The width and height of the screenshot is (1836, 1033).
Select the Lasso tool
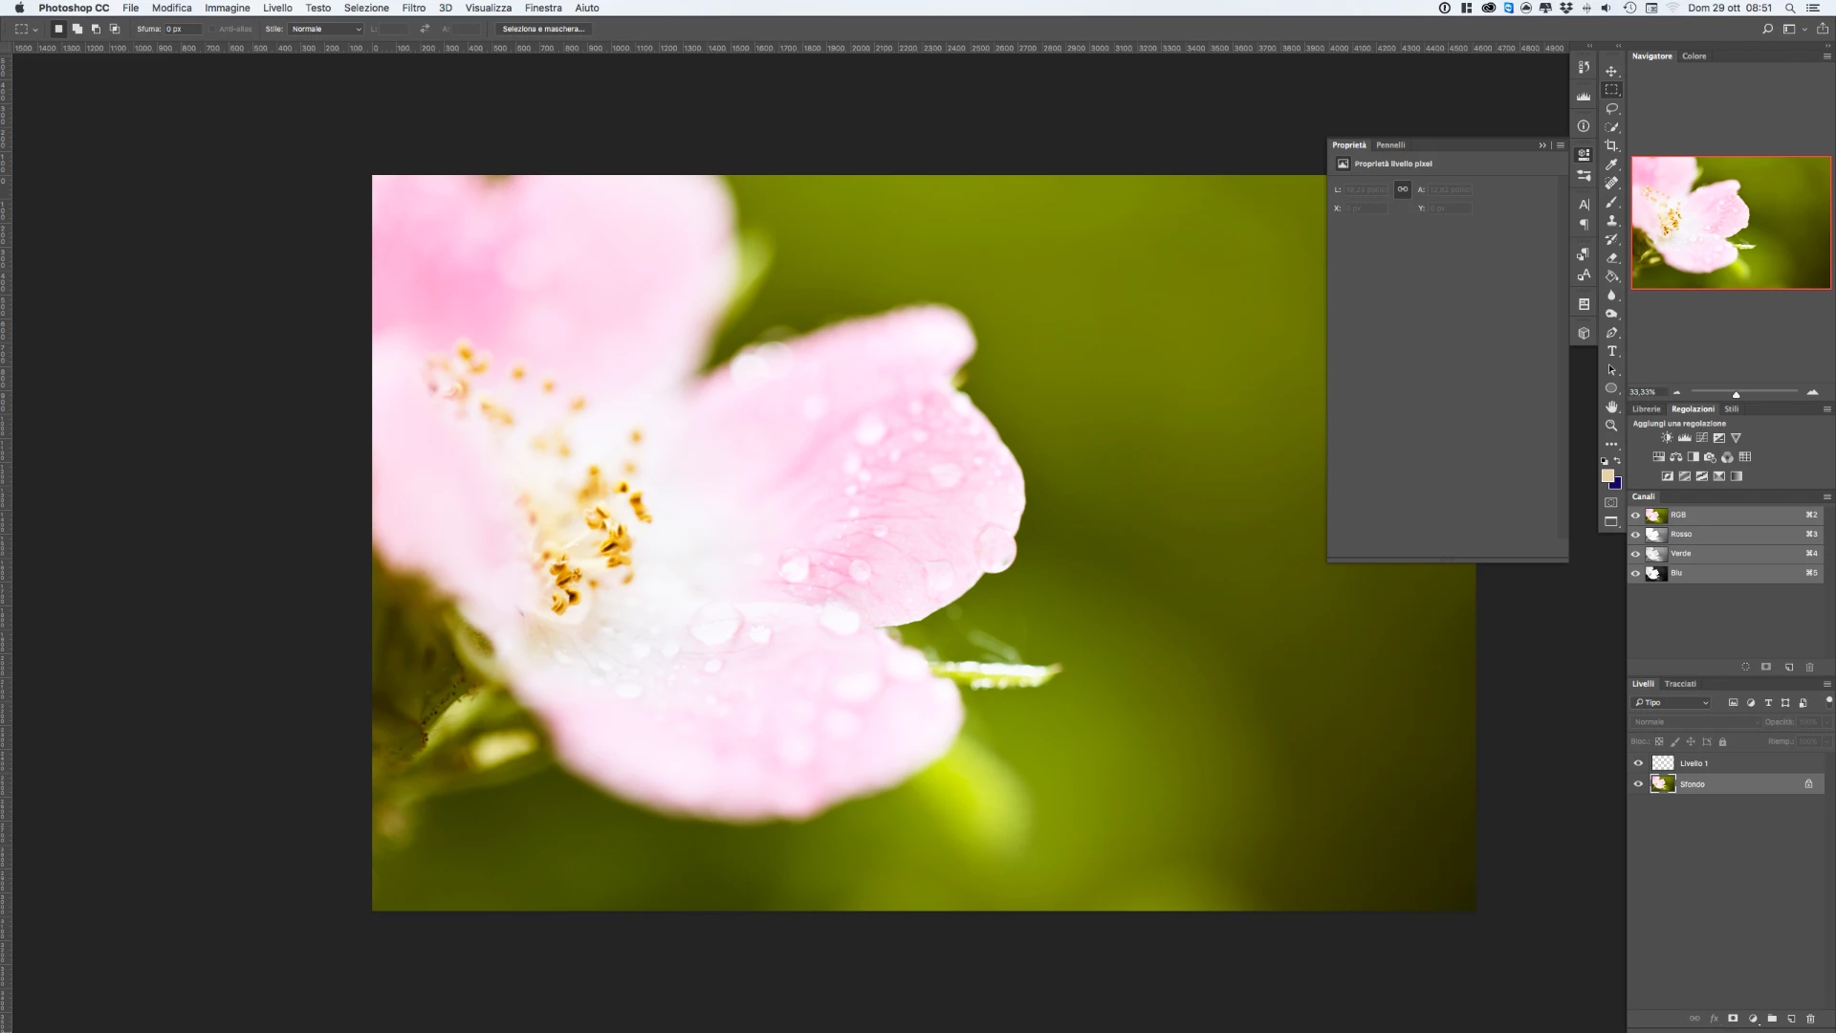pyautogui.click(x=1611, y=108)
